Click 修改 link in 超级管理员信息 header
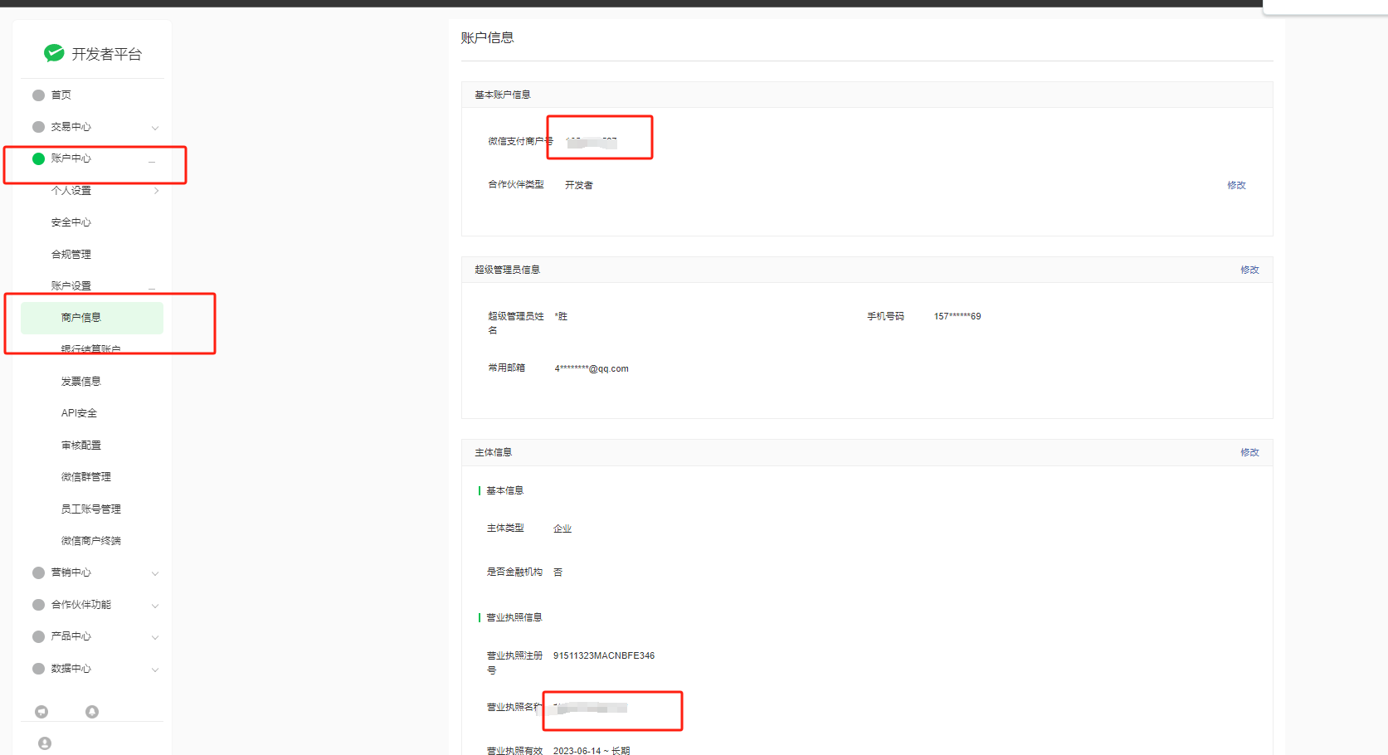 tap(1250, 270)
